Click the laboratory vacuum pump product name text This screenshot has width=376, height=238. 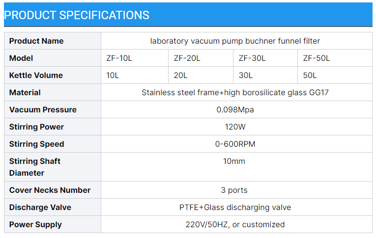click(x=235, y=41)
